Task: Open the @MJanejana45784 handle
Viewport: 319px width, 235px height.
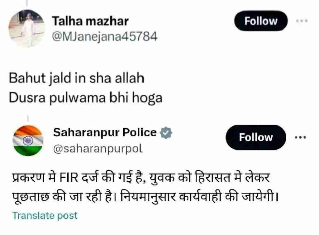Action: (105, 37)
